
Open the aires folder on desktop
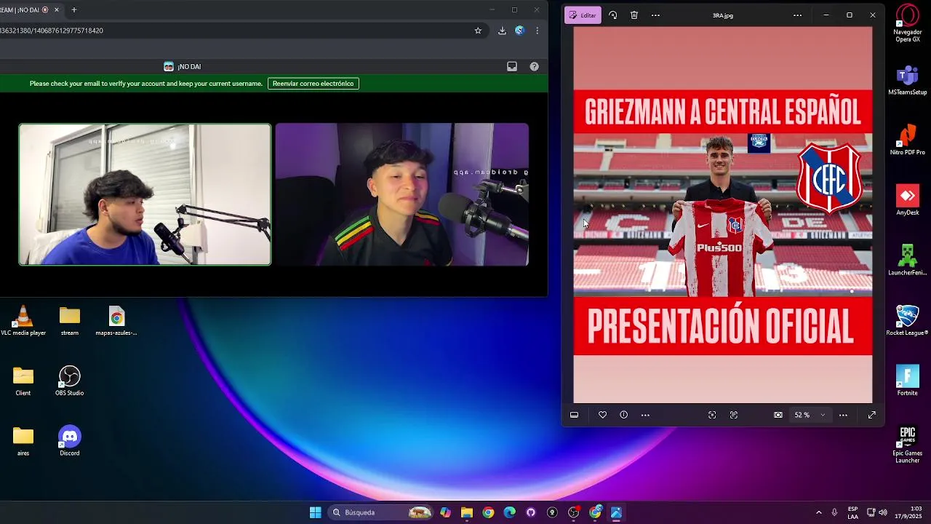pos(23,441)
